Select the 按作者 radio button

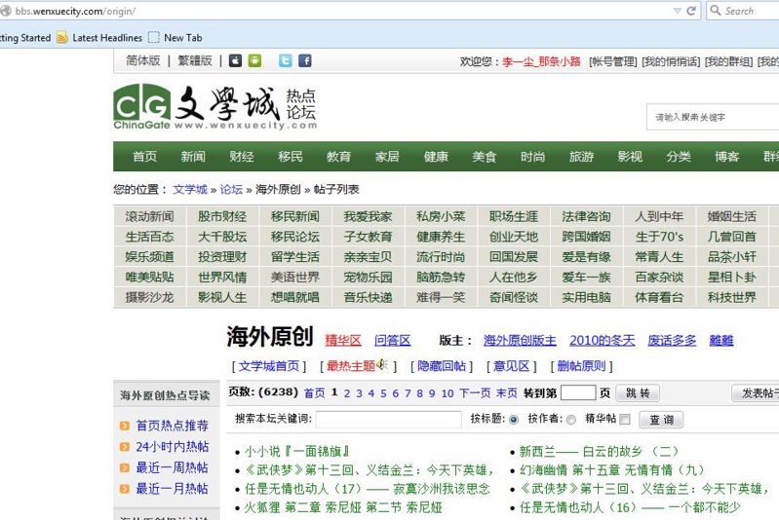[571, 420]
